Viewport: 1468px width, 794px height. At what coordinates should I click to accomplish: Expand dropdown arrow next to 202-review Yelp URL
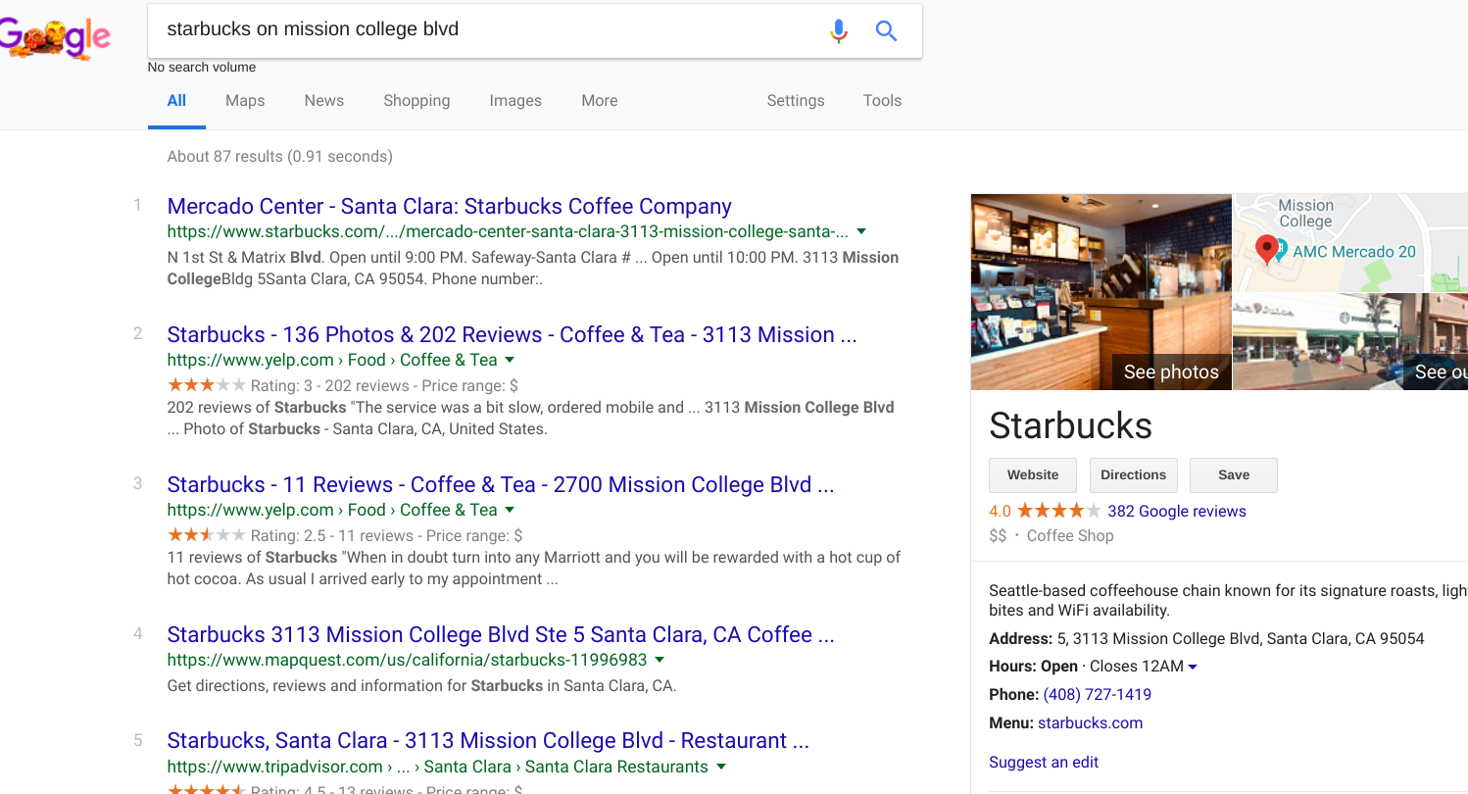(510, 361)
